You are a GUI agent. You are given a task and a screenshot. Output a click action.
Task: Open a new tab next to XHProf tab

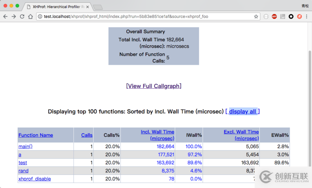(x=97, y=7)
